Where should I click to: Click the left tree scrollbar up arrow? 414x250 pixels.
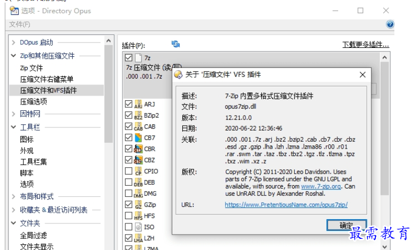(109, 41)
